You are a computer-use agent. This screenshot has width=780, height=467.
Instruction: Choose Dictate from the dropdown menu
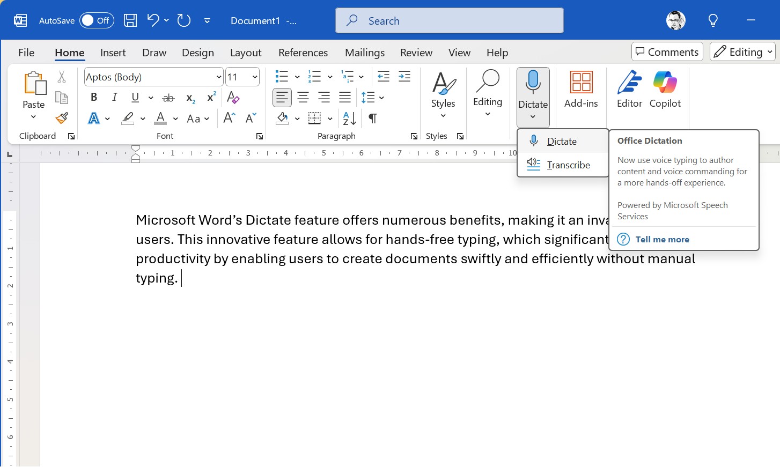click(x=563, y=142)
